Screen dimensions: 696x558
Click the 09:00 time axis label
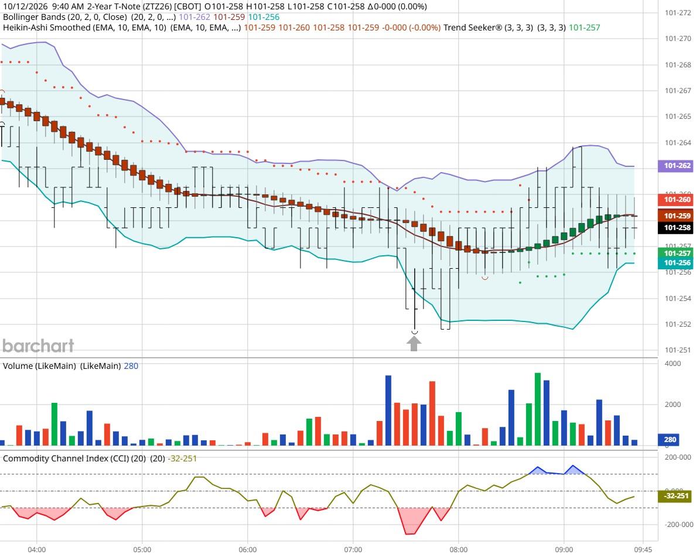click(x=564, y=550)
